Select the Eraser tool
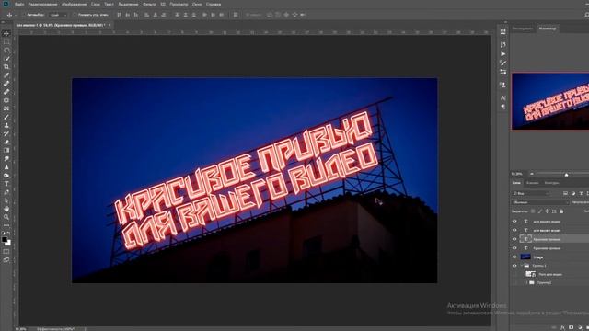 coord(6,142)
